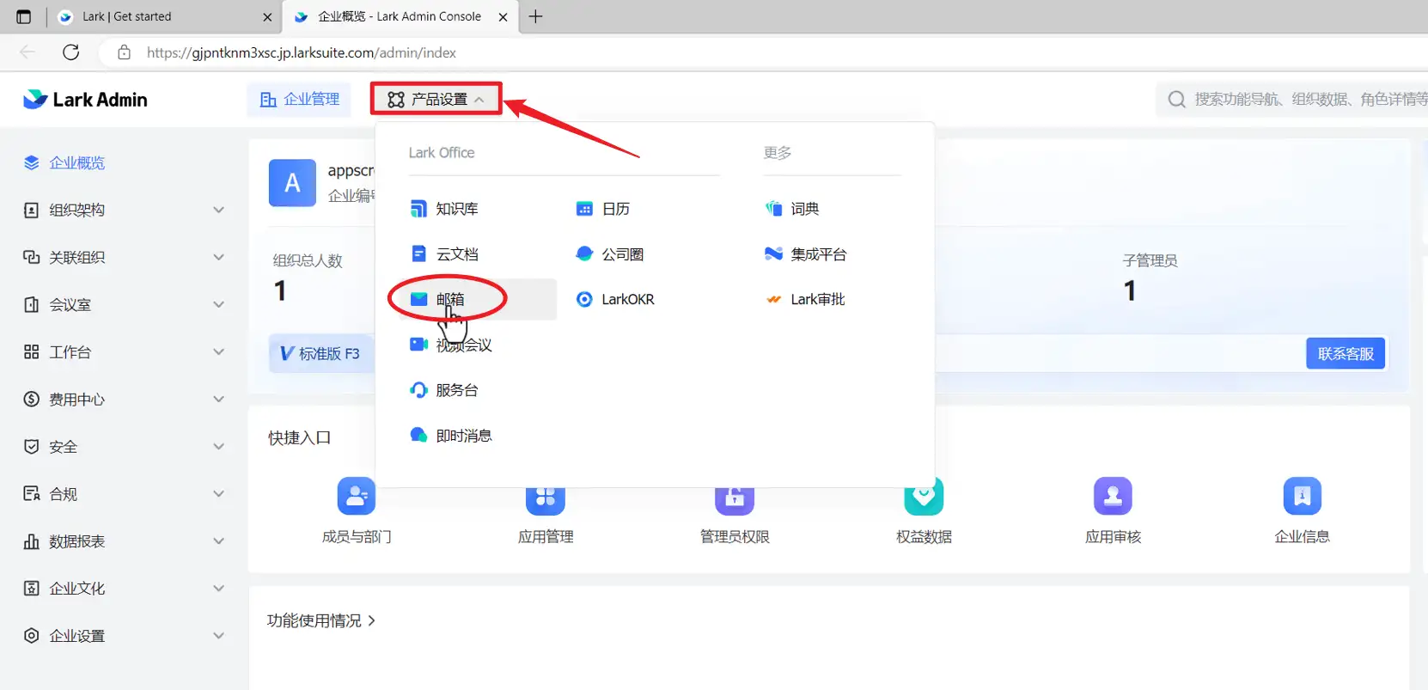Click the browser tab list icon
The height and width of the screenshot is (690, 1428).
(24, 16)
